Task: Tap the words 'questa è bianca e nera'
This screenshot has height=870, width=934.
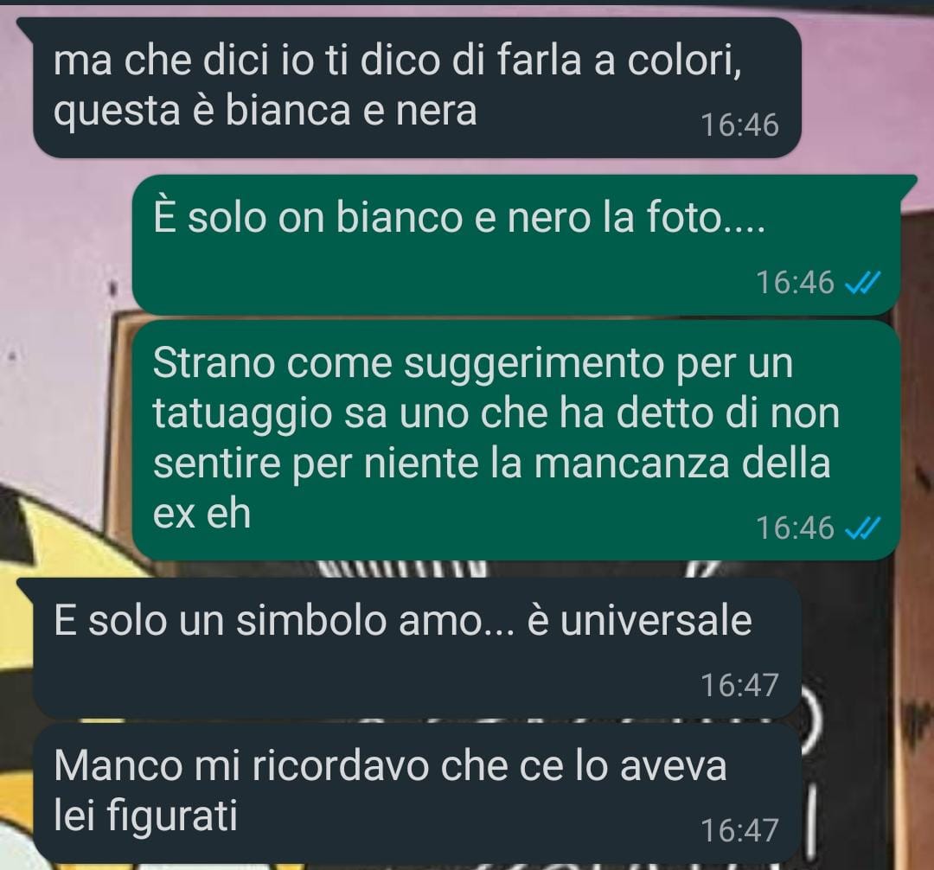Action: pyautogui.click(x=265, y=112)
